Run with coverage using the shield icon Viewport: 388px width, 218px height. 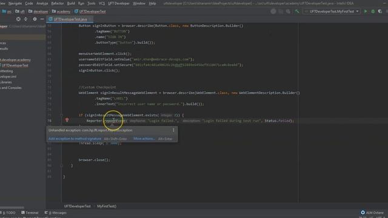click(x=380, y=12)
